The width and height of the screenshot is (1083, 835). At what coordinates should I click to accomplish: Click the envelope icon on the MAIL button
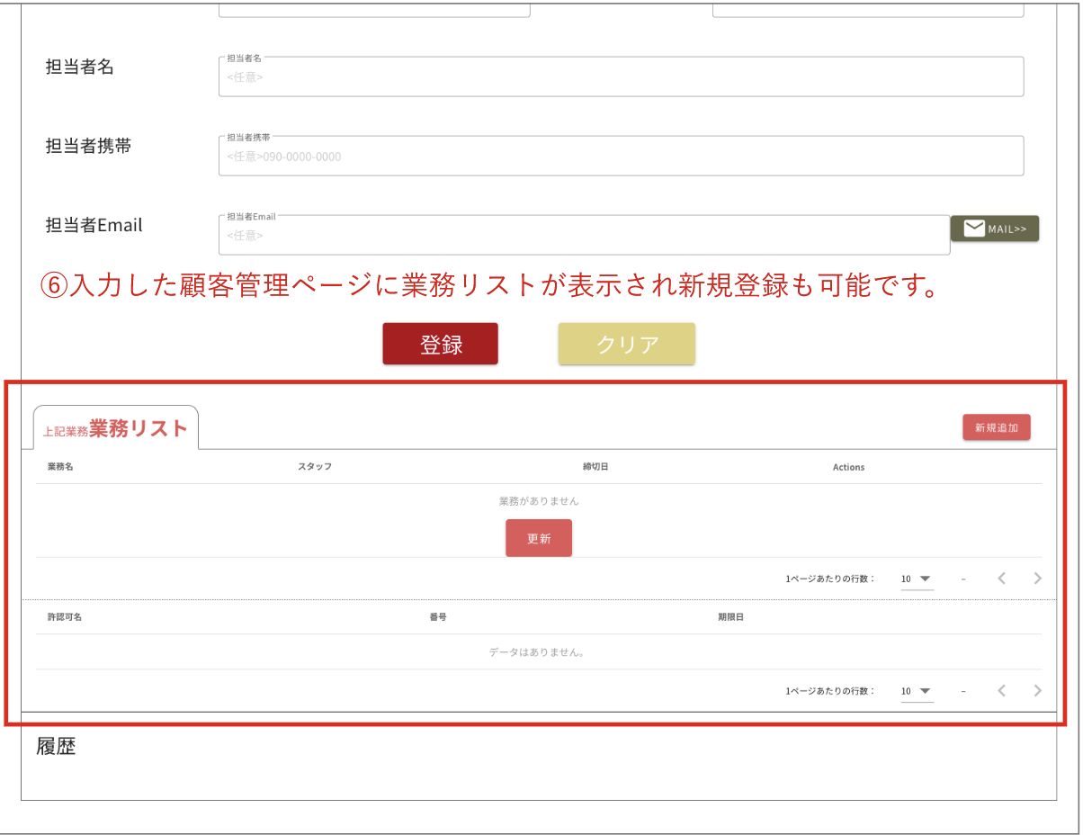pyautogui.click(x=974, y=228)
